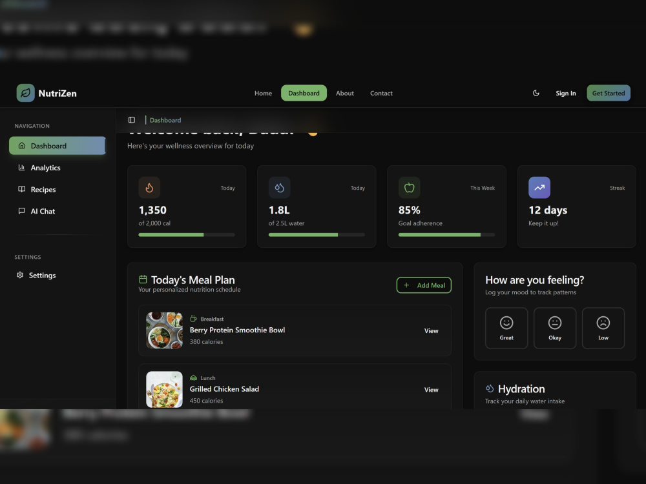The height and width of the screenshot is (484, 646).
Task: Go to Contact page
Action: pos(381,93)
